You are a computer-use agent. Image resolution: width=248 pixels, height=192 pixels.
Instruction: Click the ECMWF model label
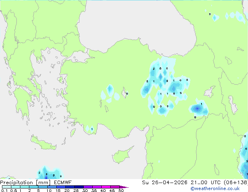(63, 183)
